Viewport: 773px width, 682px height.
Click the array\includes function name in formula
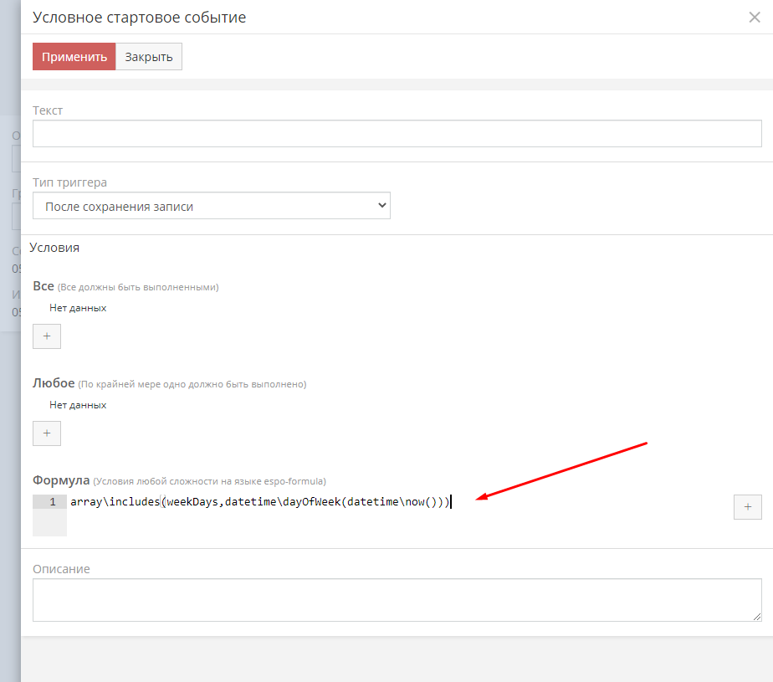(115, 502)
